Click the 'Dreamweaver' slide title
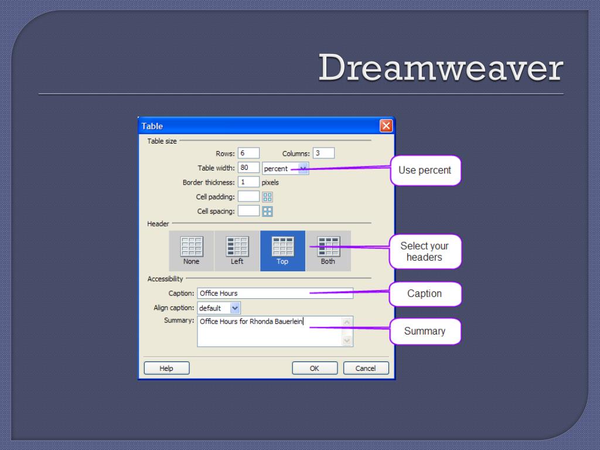This screenshot has width=600, height=450. [x=441, y=68]
